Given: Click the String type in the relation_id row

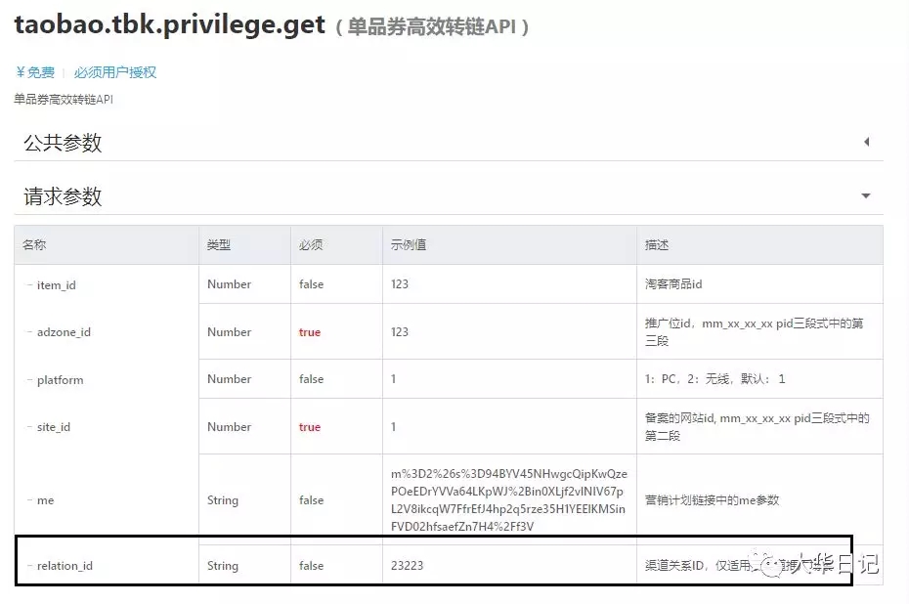Looking at the screenshot, I should click(x=223, y=566).
